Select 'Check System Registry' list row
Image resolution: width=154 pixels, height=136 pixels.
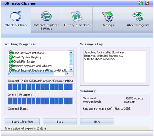coord(39,57)
